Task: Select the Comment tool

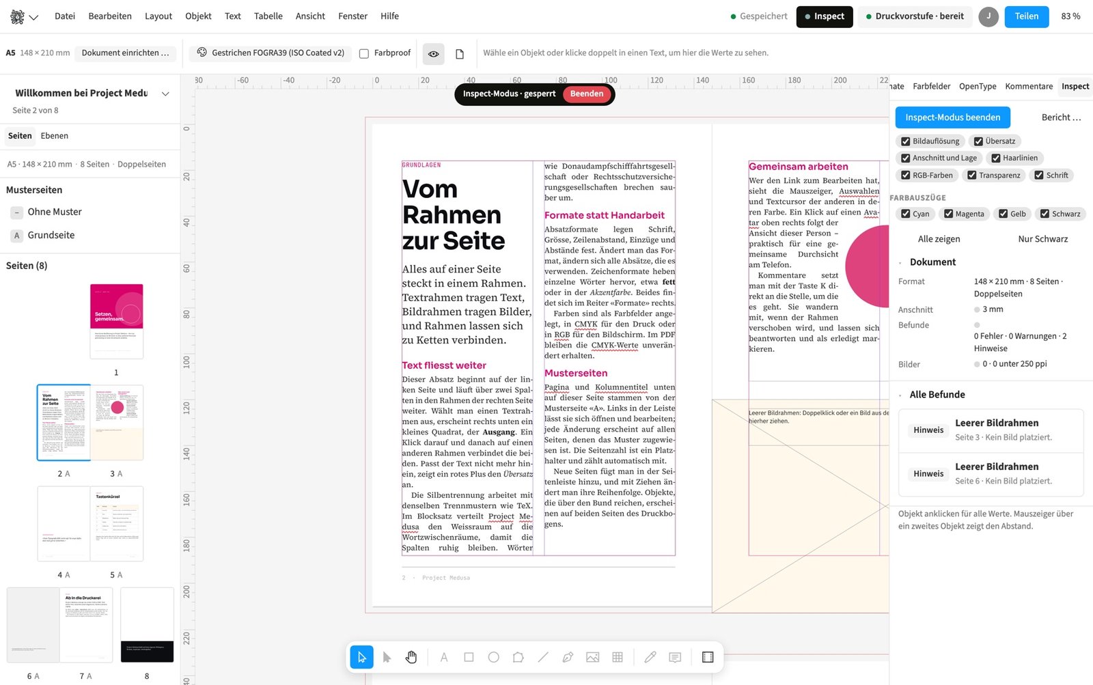Action: click(x=675, y=657)
